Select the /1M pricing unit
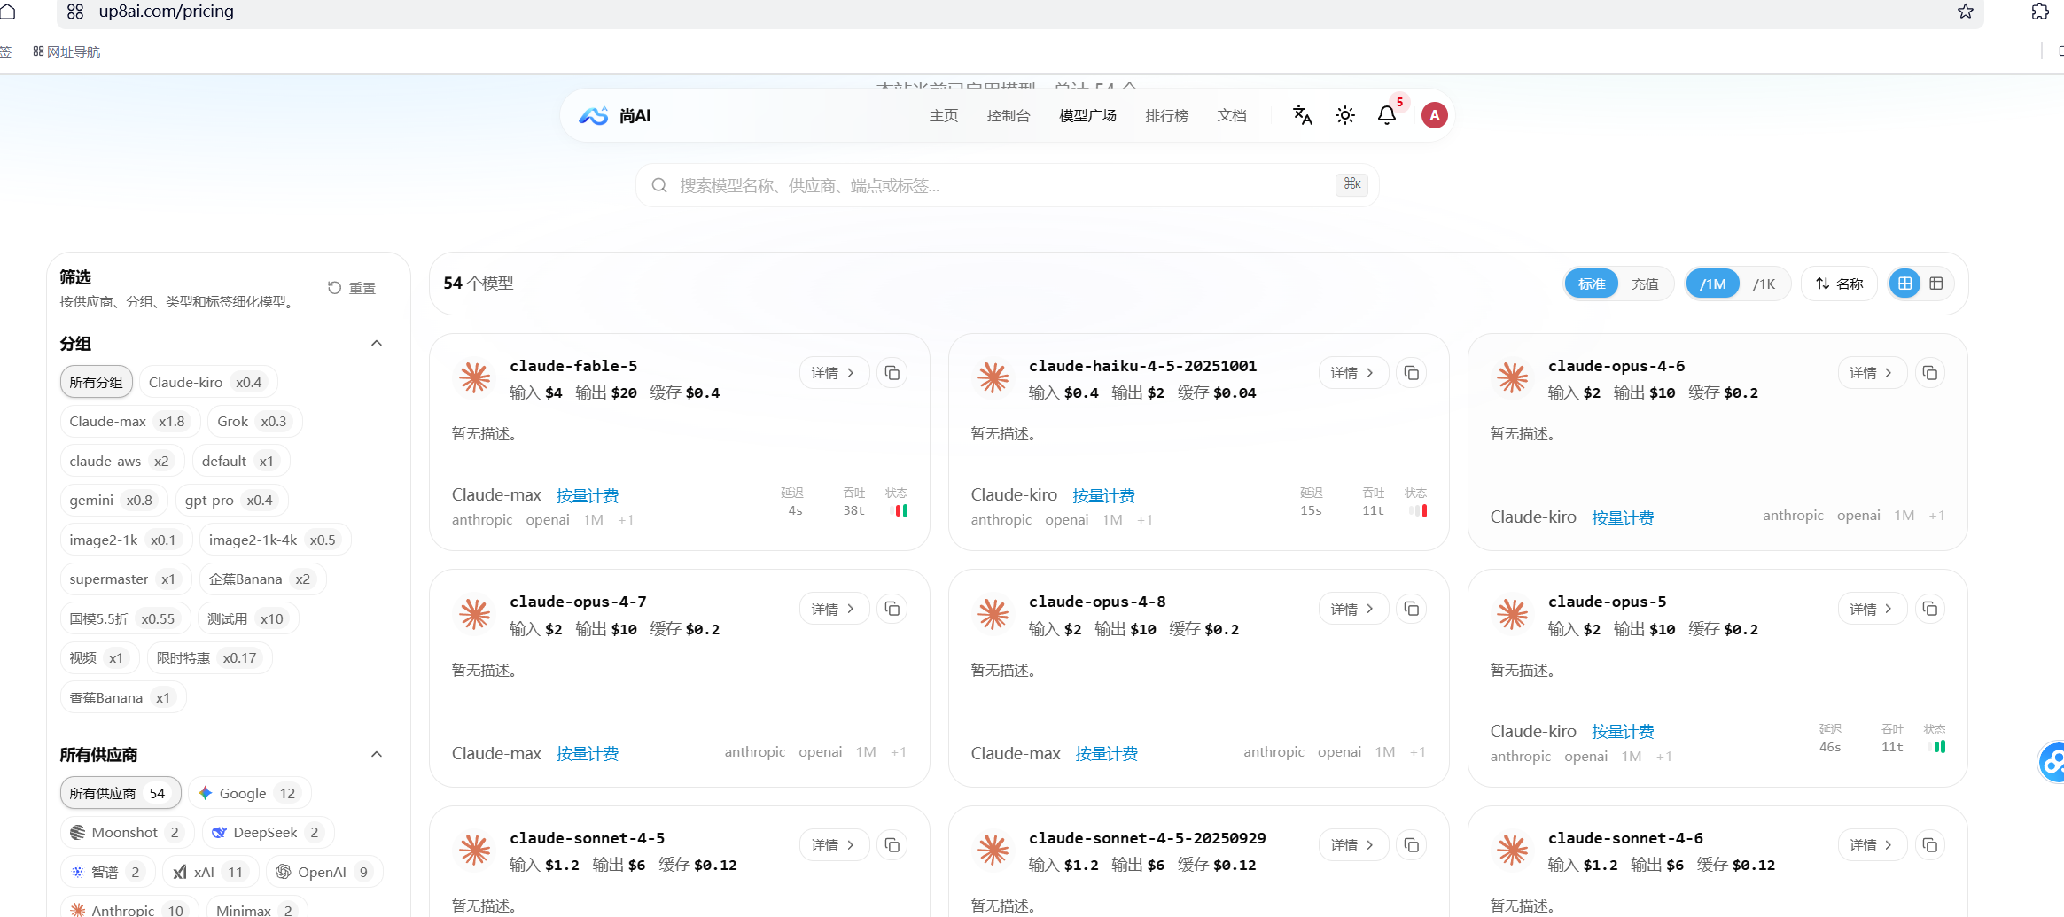 (x=1713, y=284)
